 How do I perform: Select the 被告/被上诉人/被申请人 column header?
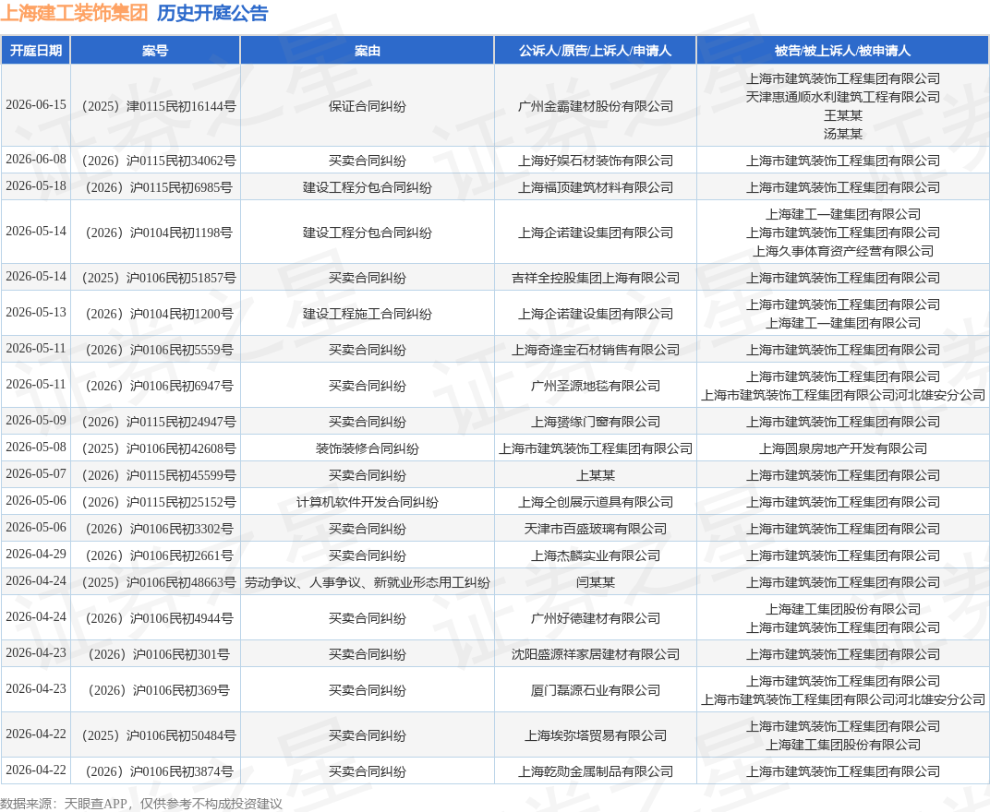(x=843, y=51)
